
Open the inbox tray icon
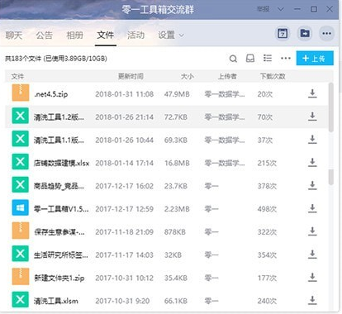(x=250, y=58)
